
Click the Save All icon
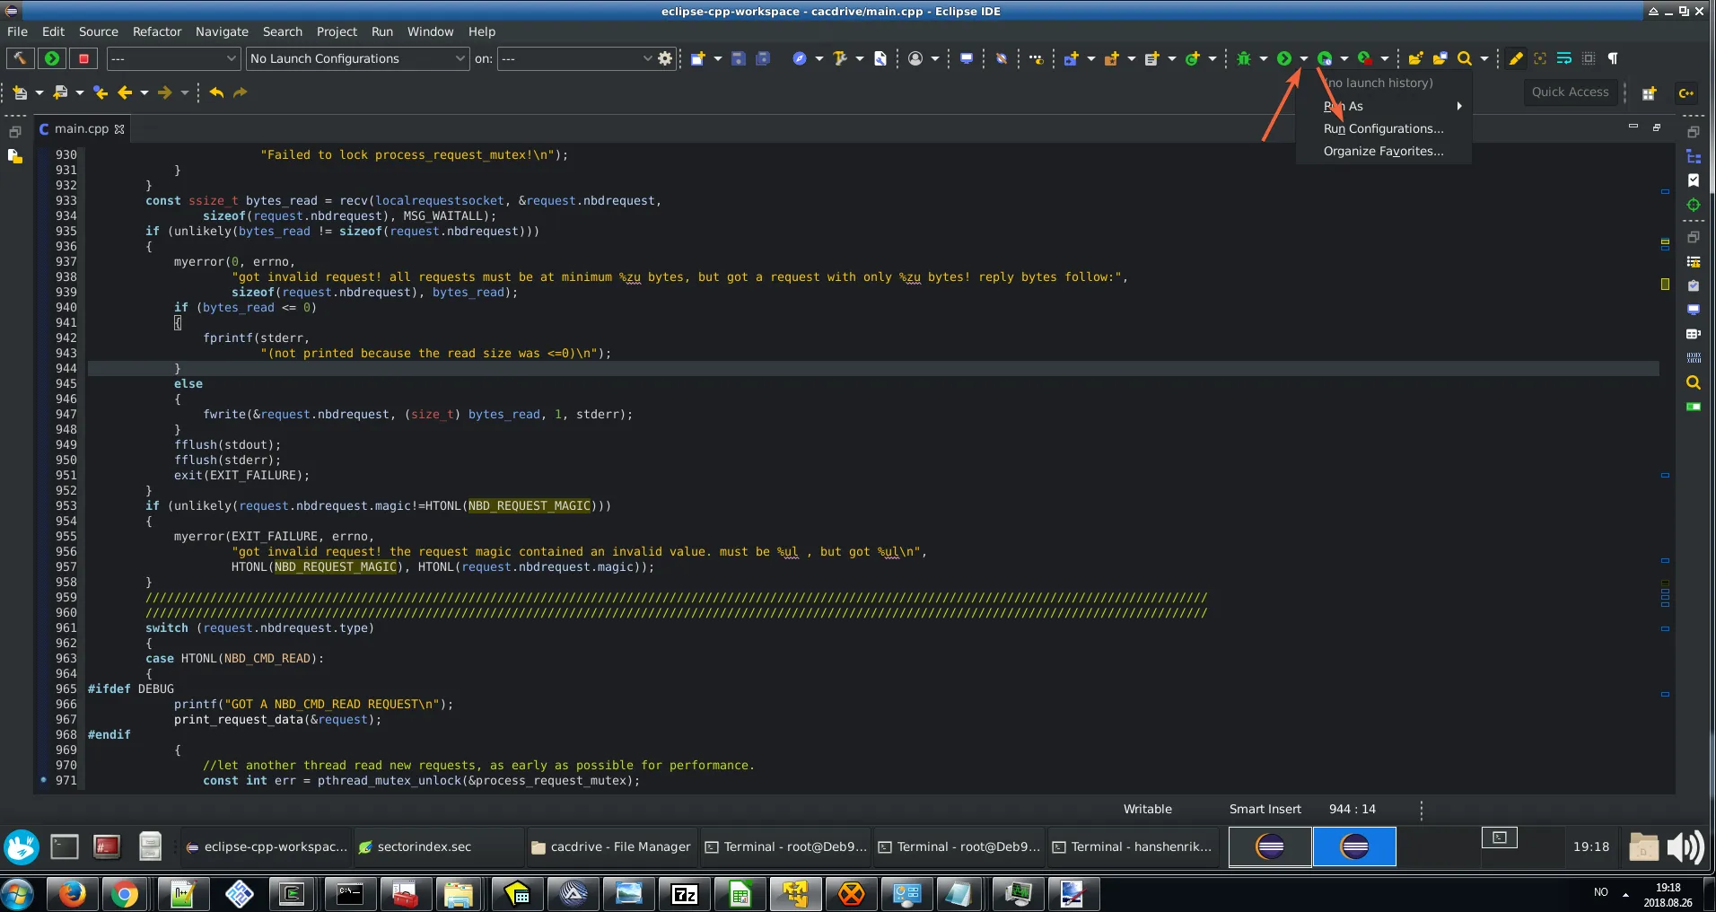(x=763, y=58)
